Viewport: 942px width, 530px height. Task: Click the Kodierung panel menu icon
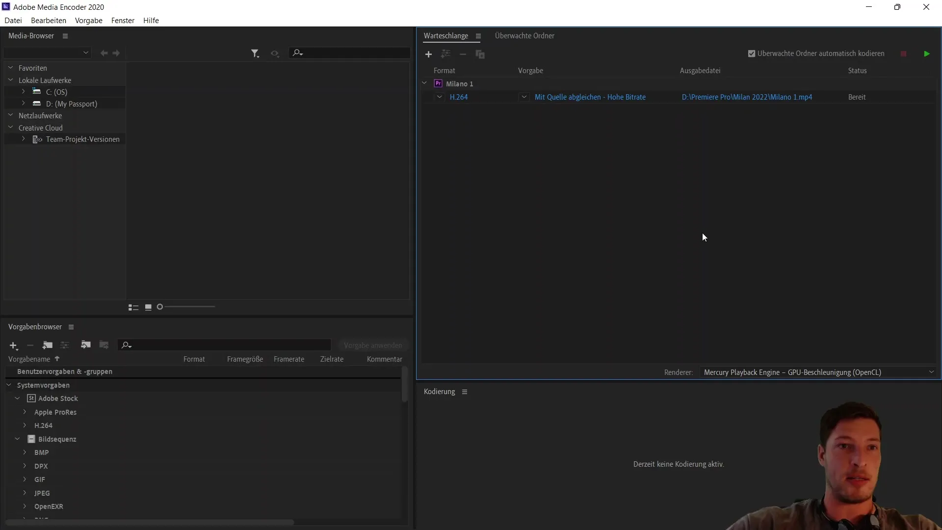[465, 392]
